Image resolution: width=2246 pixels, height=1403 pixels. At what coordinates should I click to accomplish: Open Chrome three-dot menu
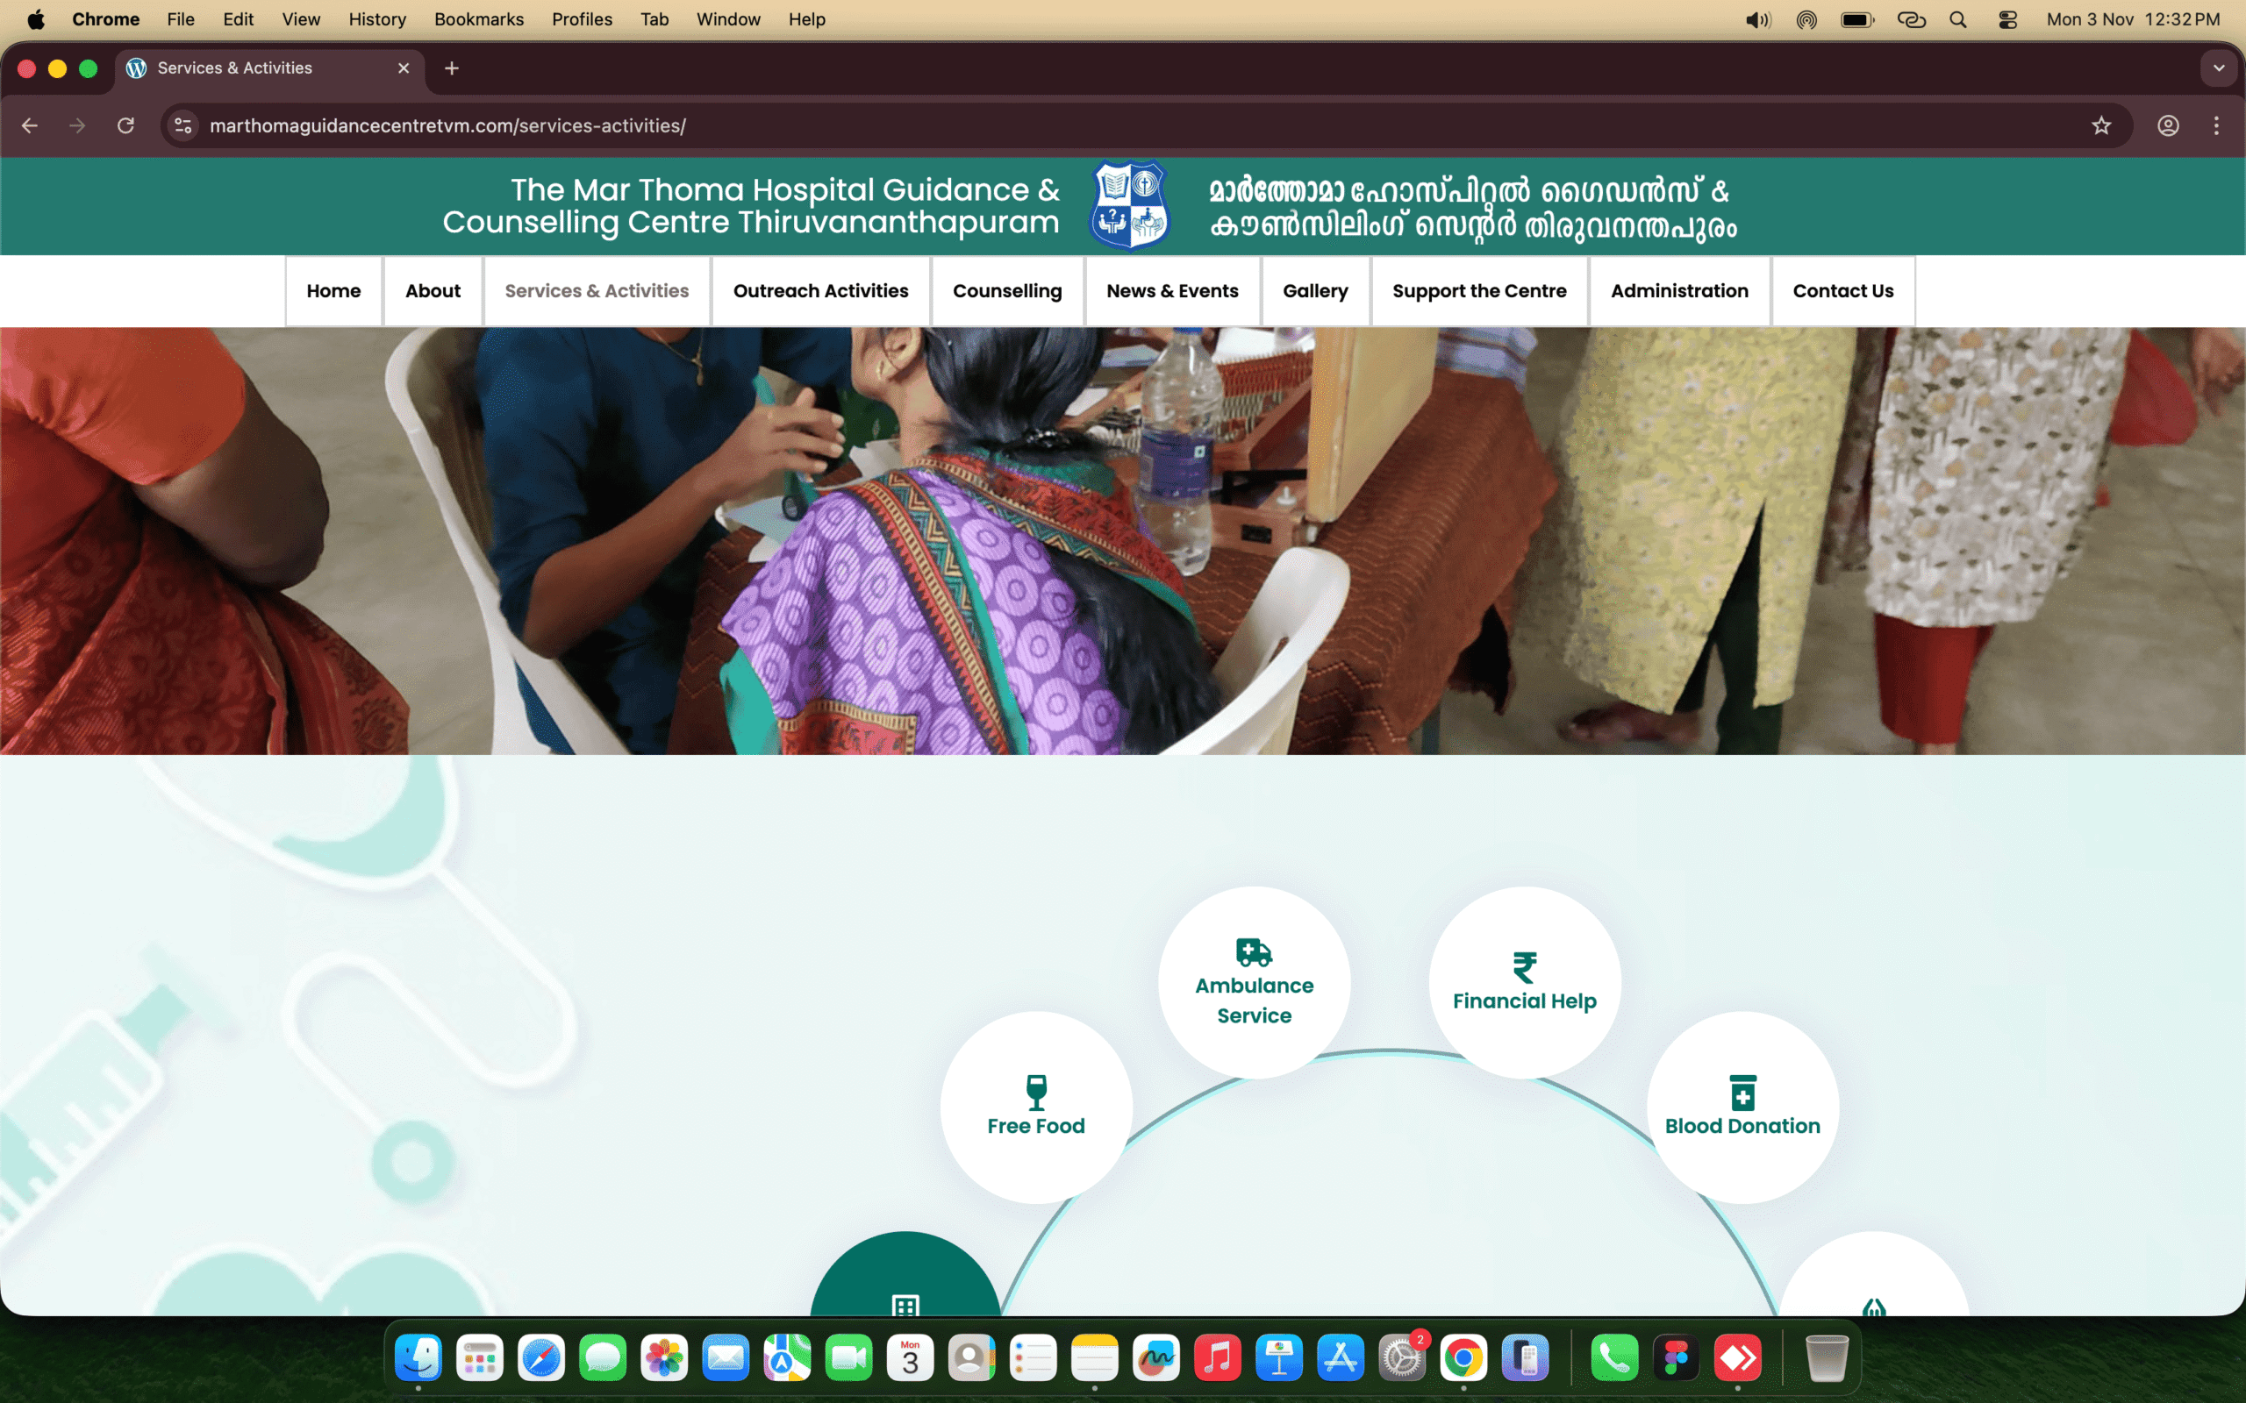click(2216, 125)
